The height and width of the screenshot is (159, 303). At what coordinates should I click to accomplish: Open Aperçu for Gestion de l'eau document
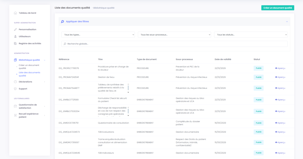coord(280,77)
